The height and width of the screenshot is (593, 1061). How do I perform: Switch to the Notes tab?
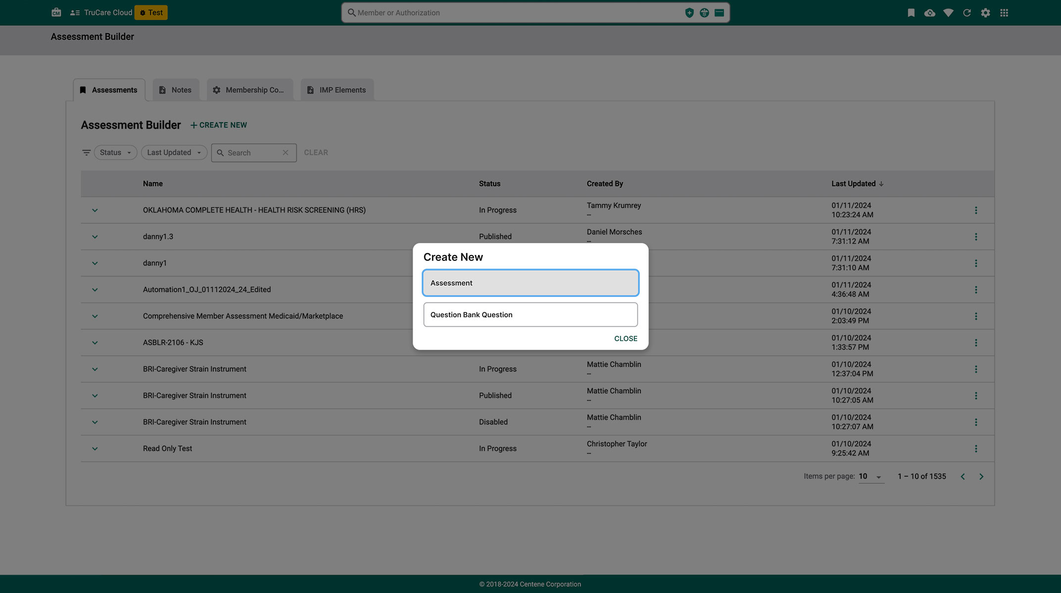[x=176, y=90]
